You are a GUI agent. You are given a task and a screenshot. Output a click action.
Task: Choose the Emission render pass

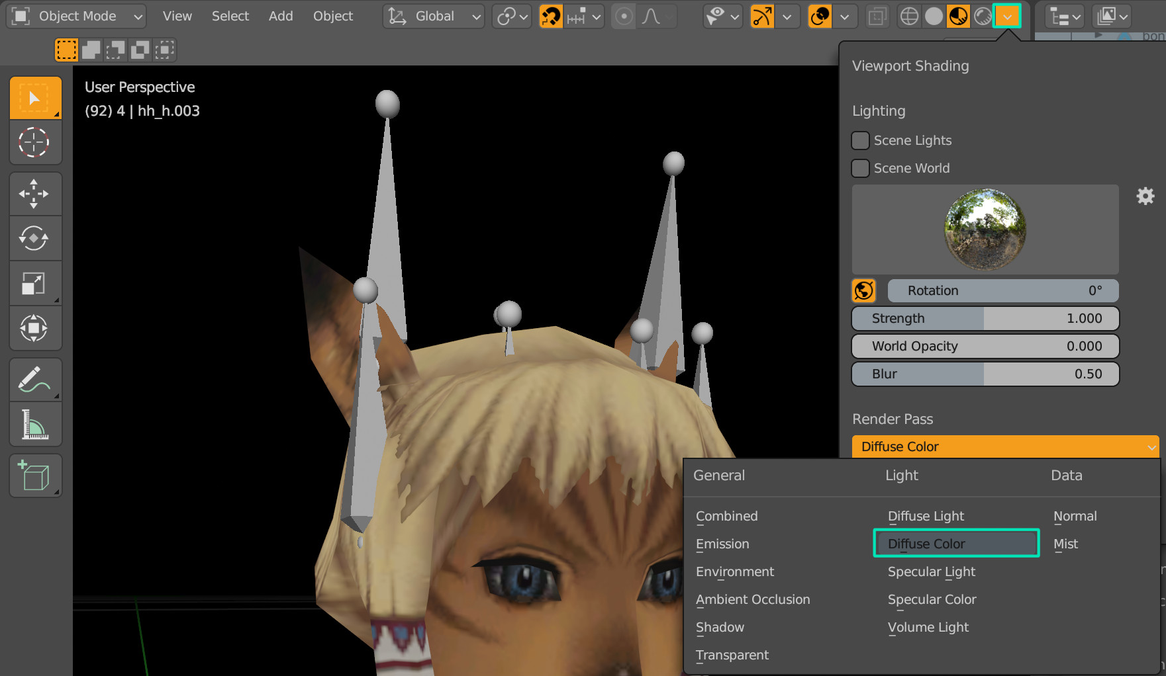722,544
